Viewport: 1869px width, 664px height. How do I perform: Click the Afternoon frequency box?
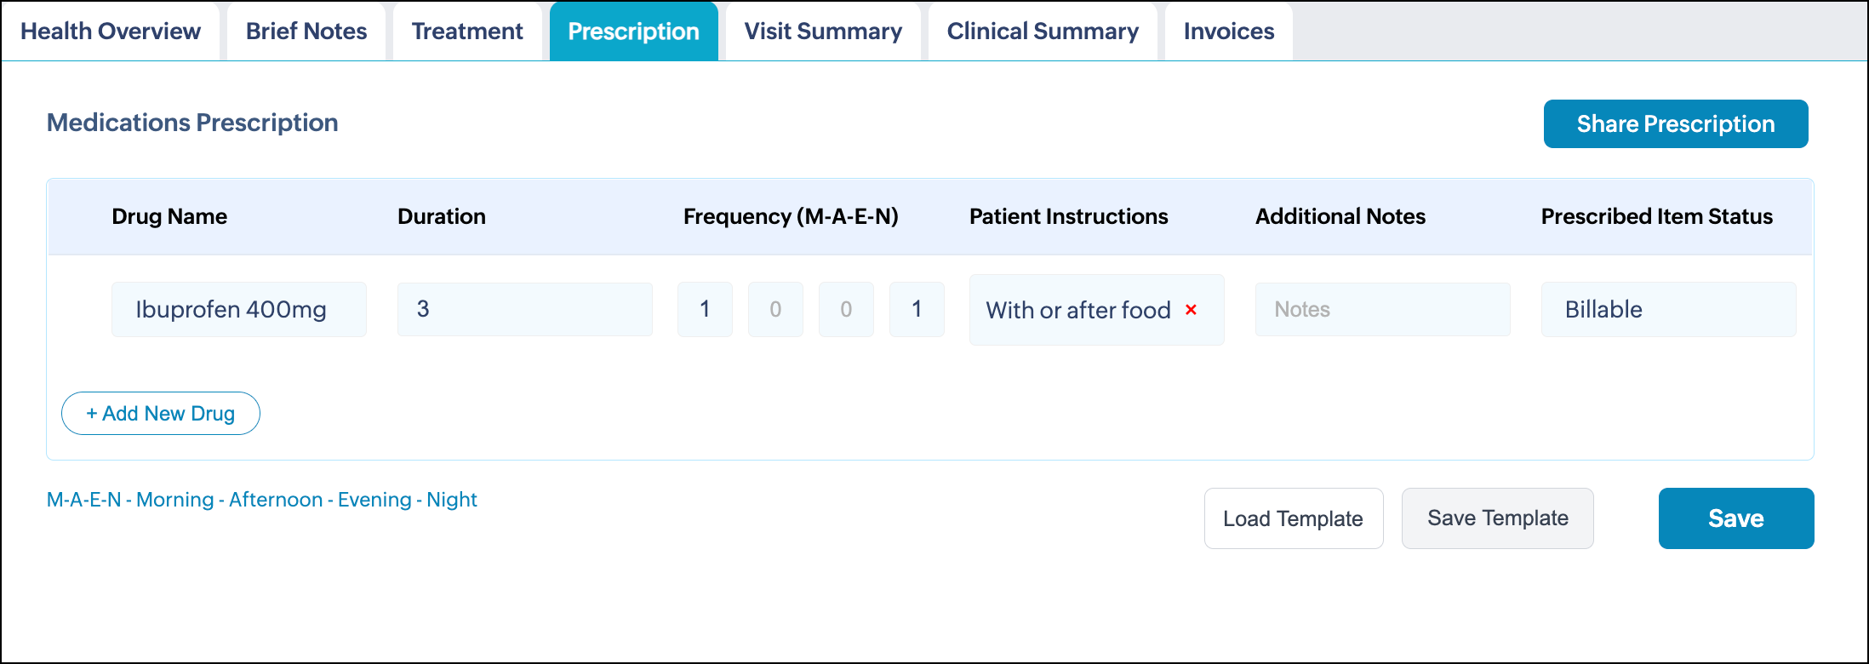pos(775,310)
